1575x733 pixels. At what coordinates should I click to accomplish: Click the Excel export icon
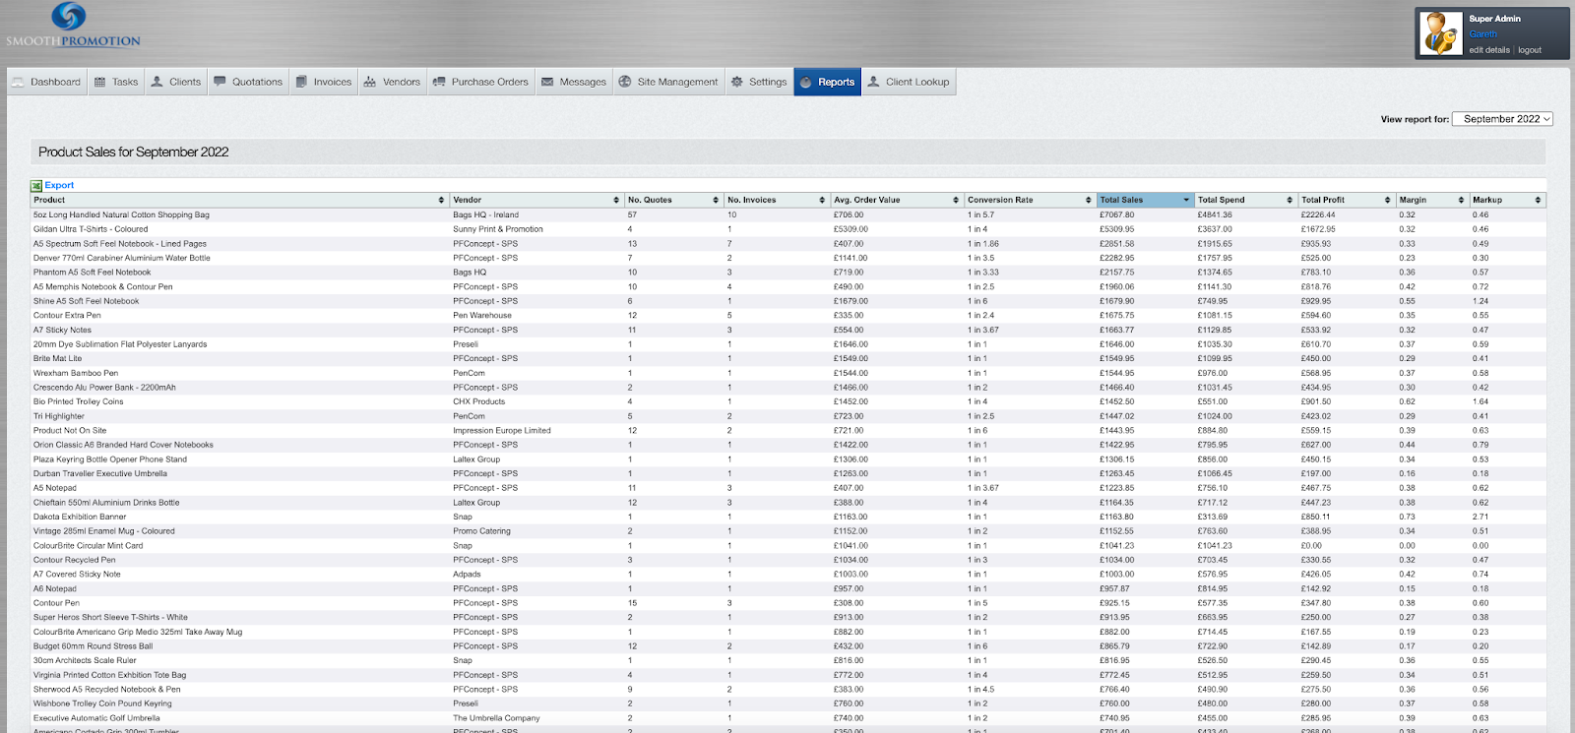coord(36,185)
